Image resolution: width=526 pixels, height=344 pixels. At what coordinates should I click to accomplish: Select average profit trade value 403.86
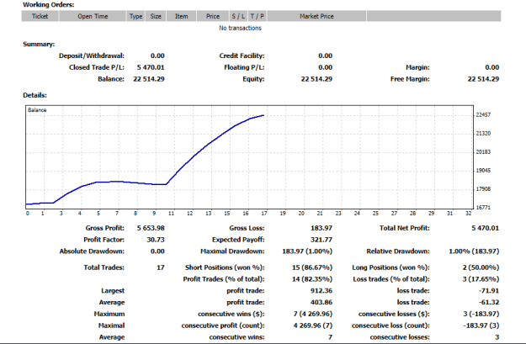click(321, 303)
